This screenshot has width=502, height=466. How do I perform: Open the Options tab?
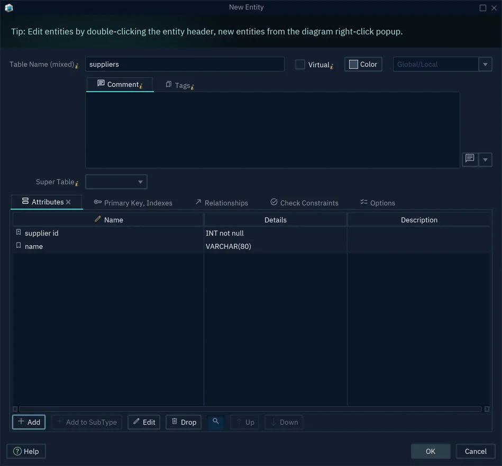point(378,203)
